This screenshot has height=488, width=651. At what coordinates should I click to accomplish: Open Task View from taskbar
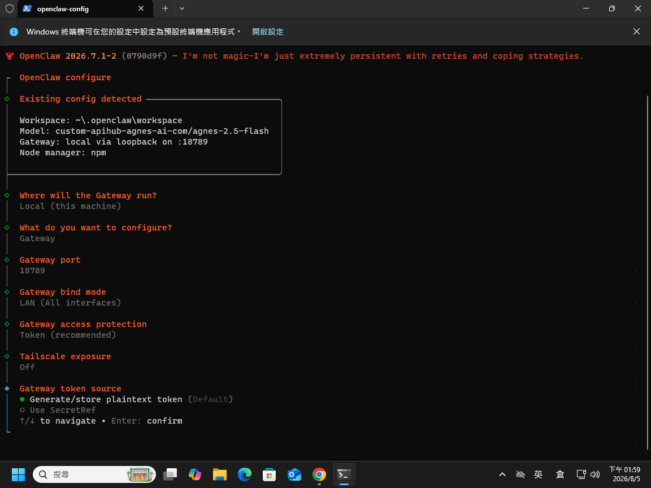click(x=170, y=474)
